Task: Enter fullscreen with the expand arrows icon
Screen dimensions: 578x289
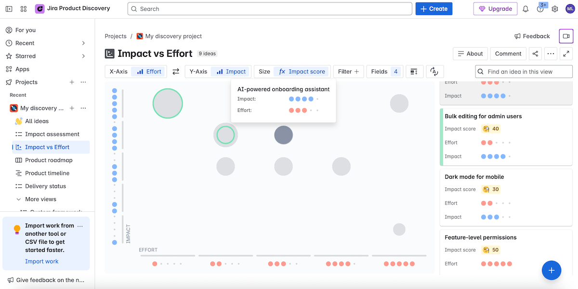Action: [566, 53]
